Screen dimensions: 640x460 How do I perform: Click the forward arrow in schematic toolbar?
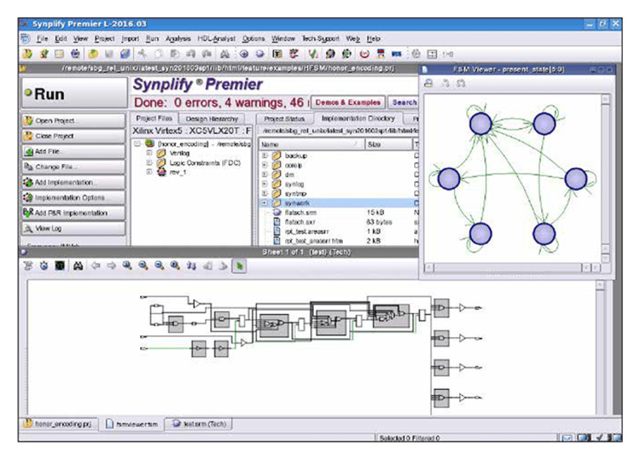click(110, 266)
